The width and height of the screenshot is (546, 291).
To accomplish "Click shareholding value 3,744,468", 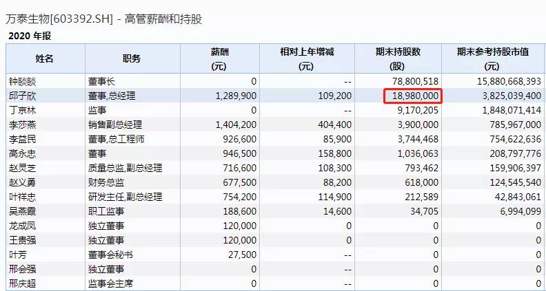I will click(418, 140).
